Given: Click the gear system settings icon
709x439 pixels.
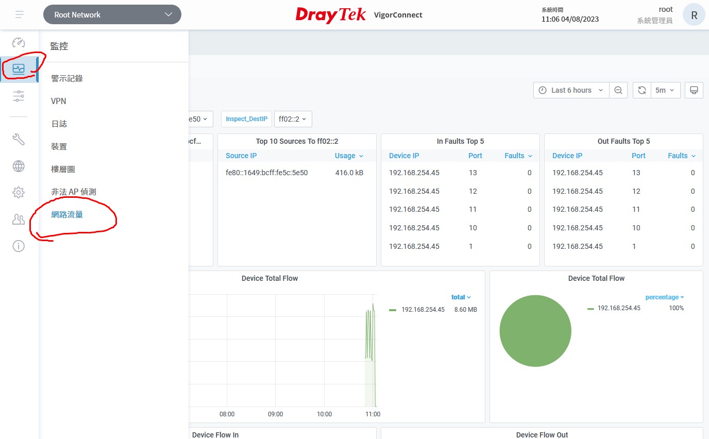Looking at the screenshot, I should click(x=19, y=193).
